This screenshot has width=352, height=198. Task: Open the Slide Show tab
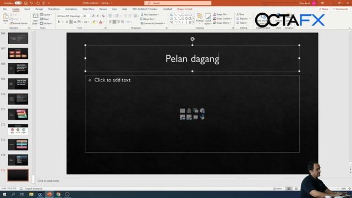(88, 9)
